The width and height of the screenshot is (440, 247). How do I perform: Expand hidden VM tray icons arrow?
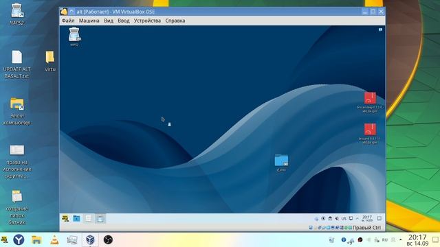[x=357, y=218]
